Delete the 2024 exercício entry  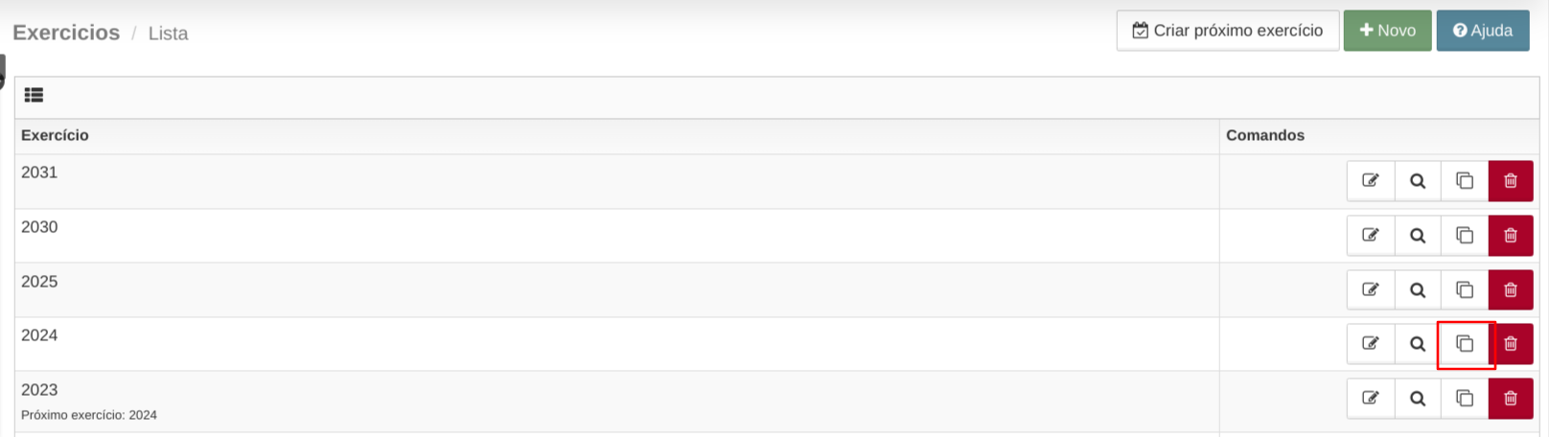[x=1511, y=344]
